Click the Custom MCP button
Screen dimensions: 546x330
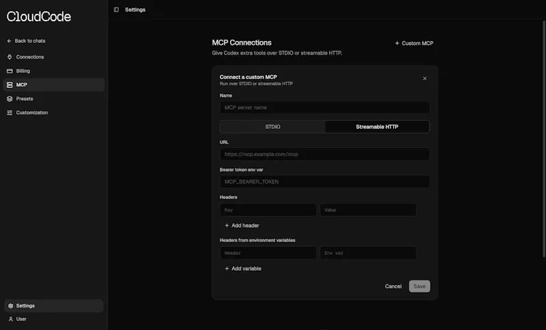point(414,43)
